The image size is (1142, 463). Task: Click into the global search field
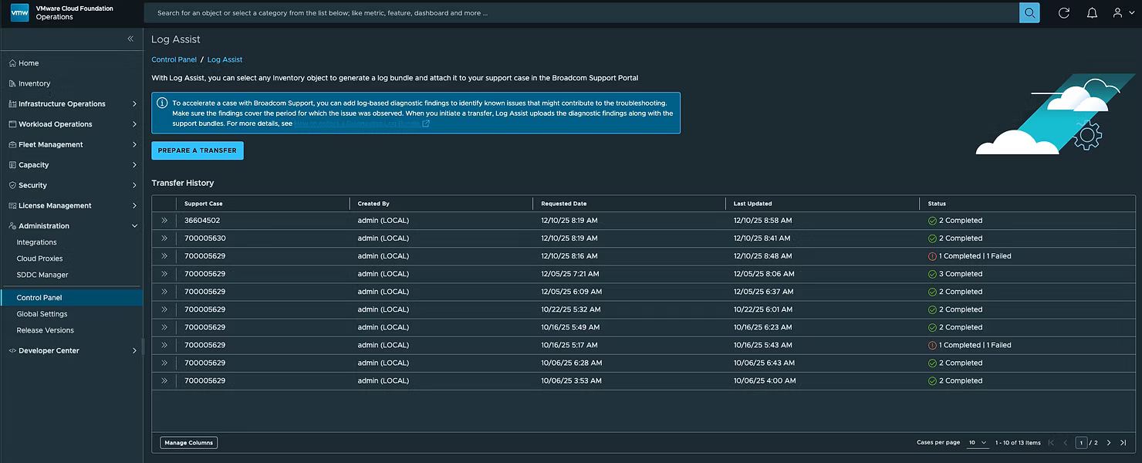(x=579, y=13)
